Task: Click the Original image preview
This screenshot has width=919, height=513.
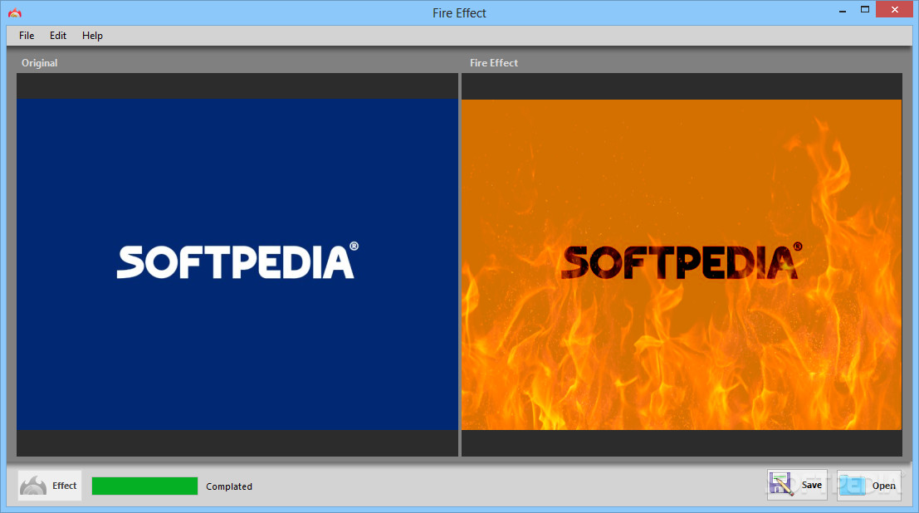Action: [x=237, y=265]
